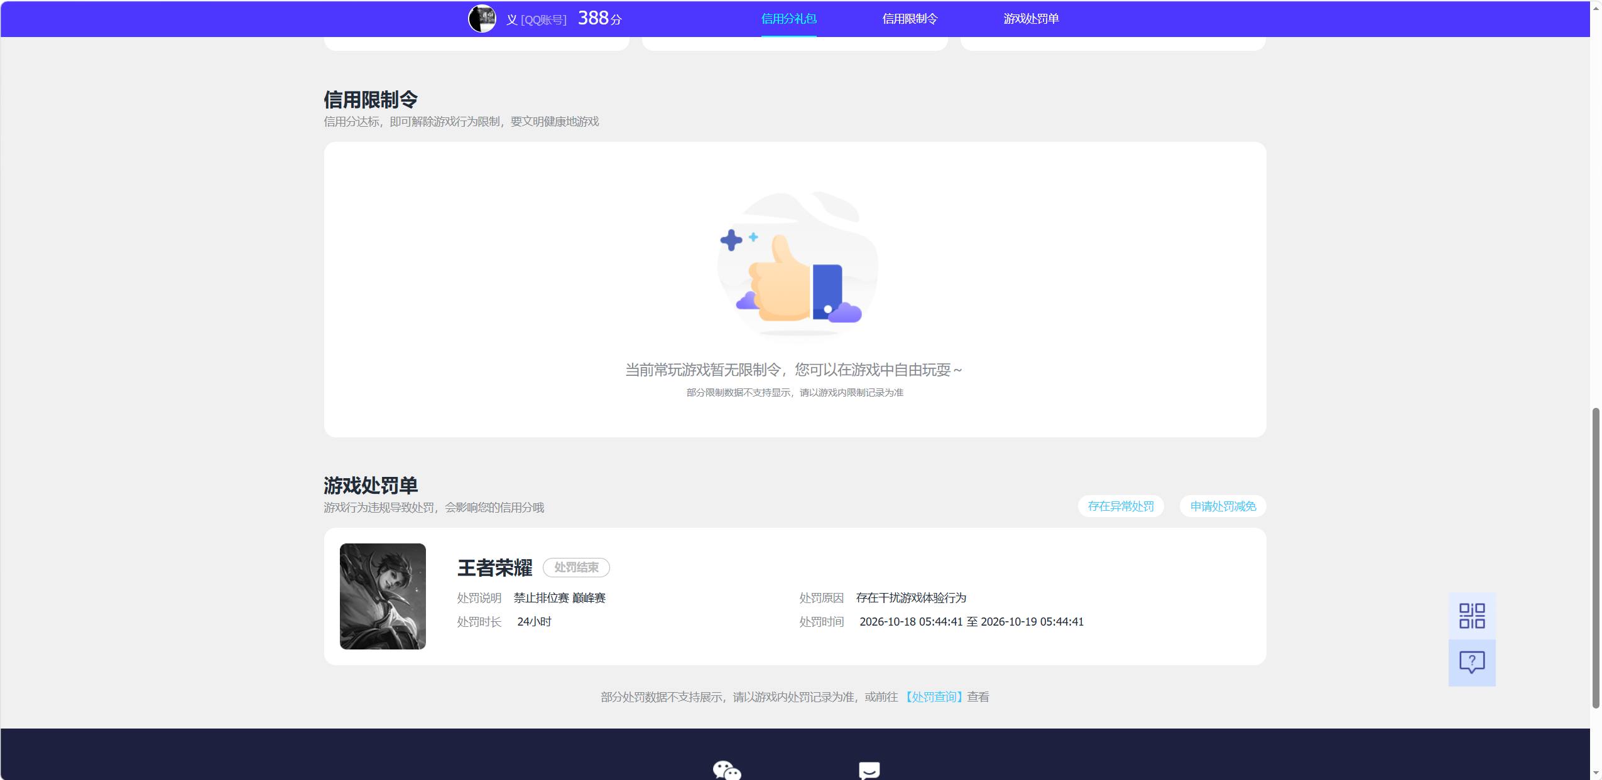The width and height of the screenshot is (1602, 780).
Task: Open the QR code floating icon
Action: pos(1471,616)
